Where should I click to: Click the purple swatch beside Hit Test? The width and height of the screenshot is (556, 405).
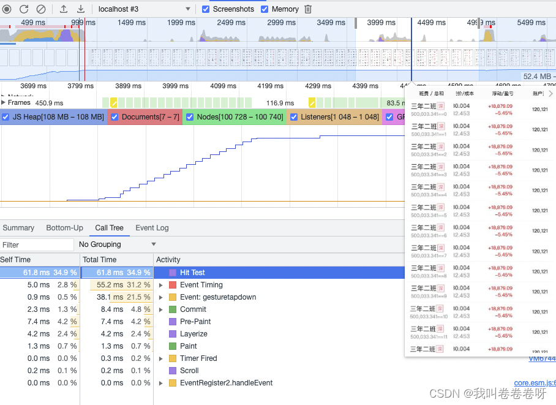click(173, 273)
